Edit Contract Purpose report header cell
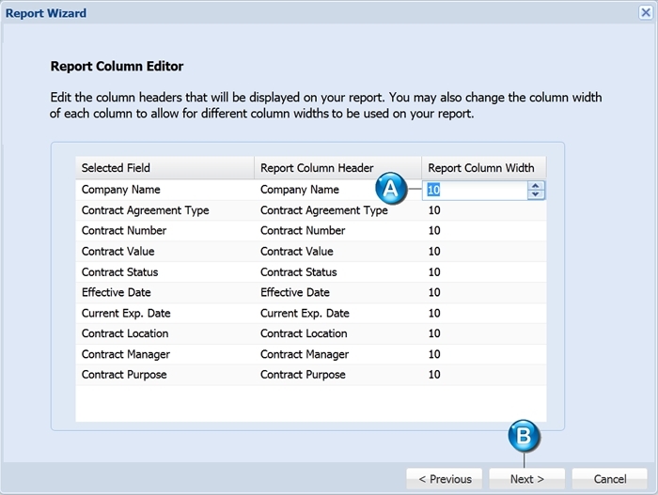The width and height of the screenshot is (658, 495). click(337, 375)
